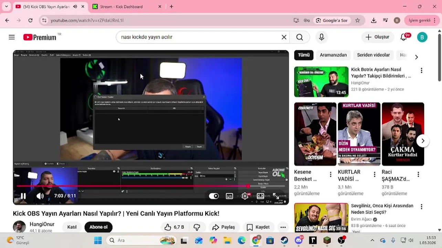Image resolution: width=442 pixels, height=248 pixels.
Task: Run search with the magnifier button
Action: coord(299,37)
